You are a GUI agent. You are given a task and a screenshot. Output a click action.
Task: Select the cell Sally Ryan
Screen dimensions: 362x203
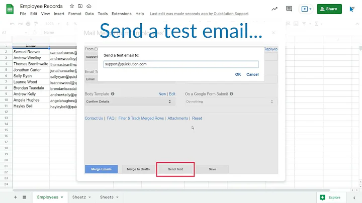pos(31,76)
